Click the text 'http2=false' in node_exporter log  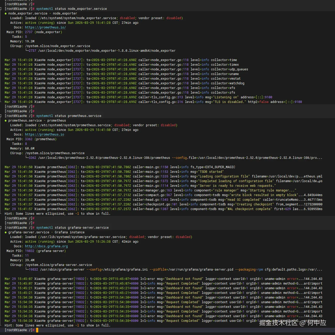click(258, 102)
